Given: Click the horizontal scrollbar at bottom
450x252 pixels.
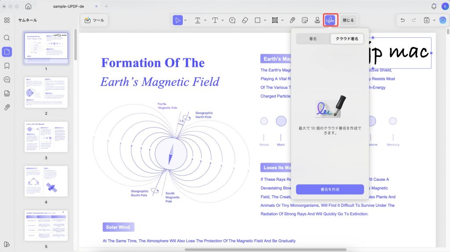Looking at the screenshot, I should pos(265,249).
